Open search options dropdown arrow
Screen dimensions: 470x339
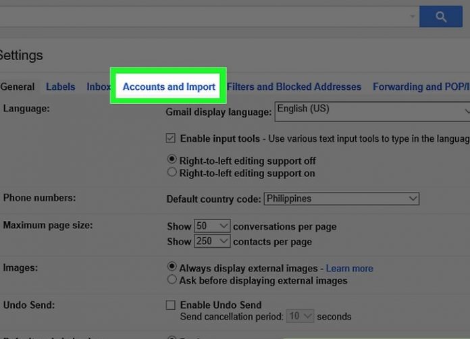coord(412,17)
